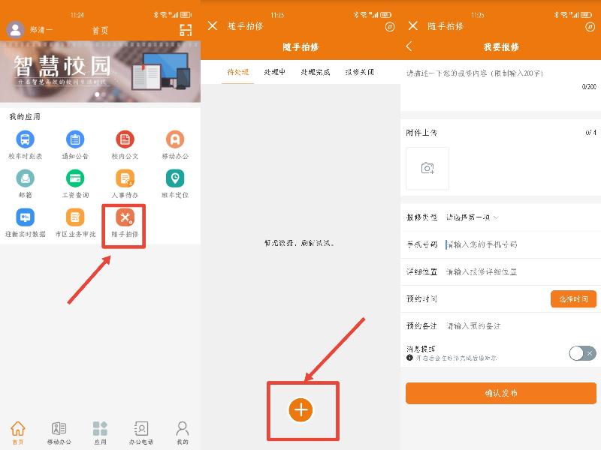Click the 选择时间 choose time button
The height and width of the screenshot is (450, 601).
(x=573, y=298)
